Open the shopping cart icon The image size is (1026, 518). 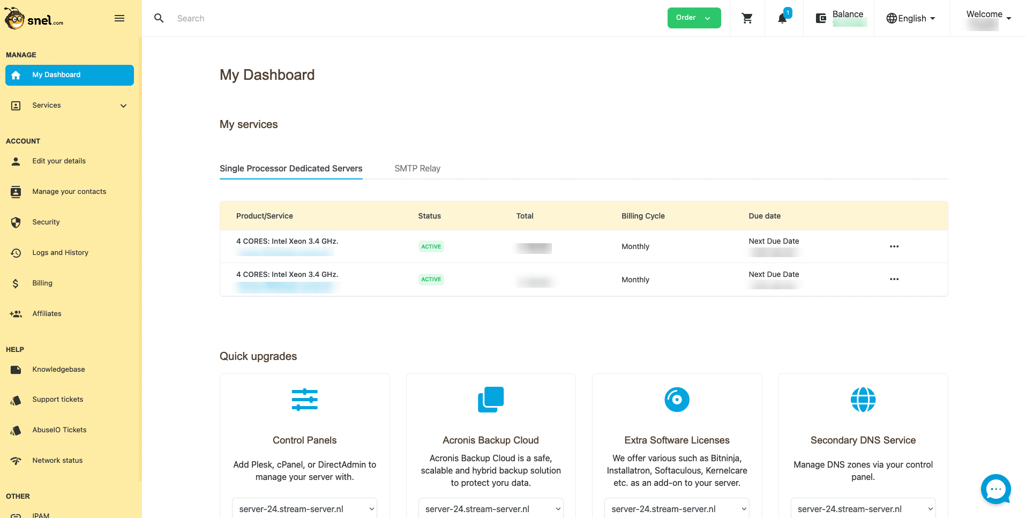tap(747, 18)
